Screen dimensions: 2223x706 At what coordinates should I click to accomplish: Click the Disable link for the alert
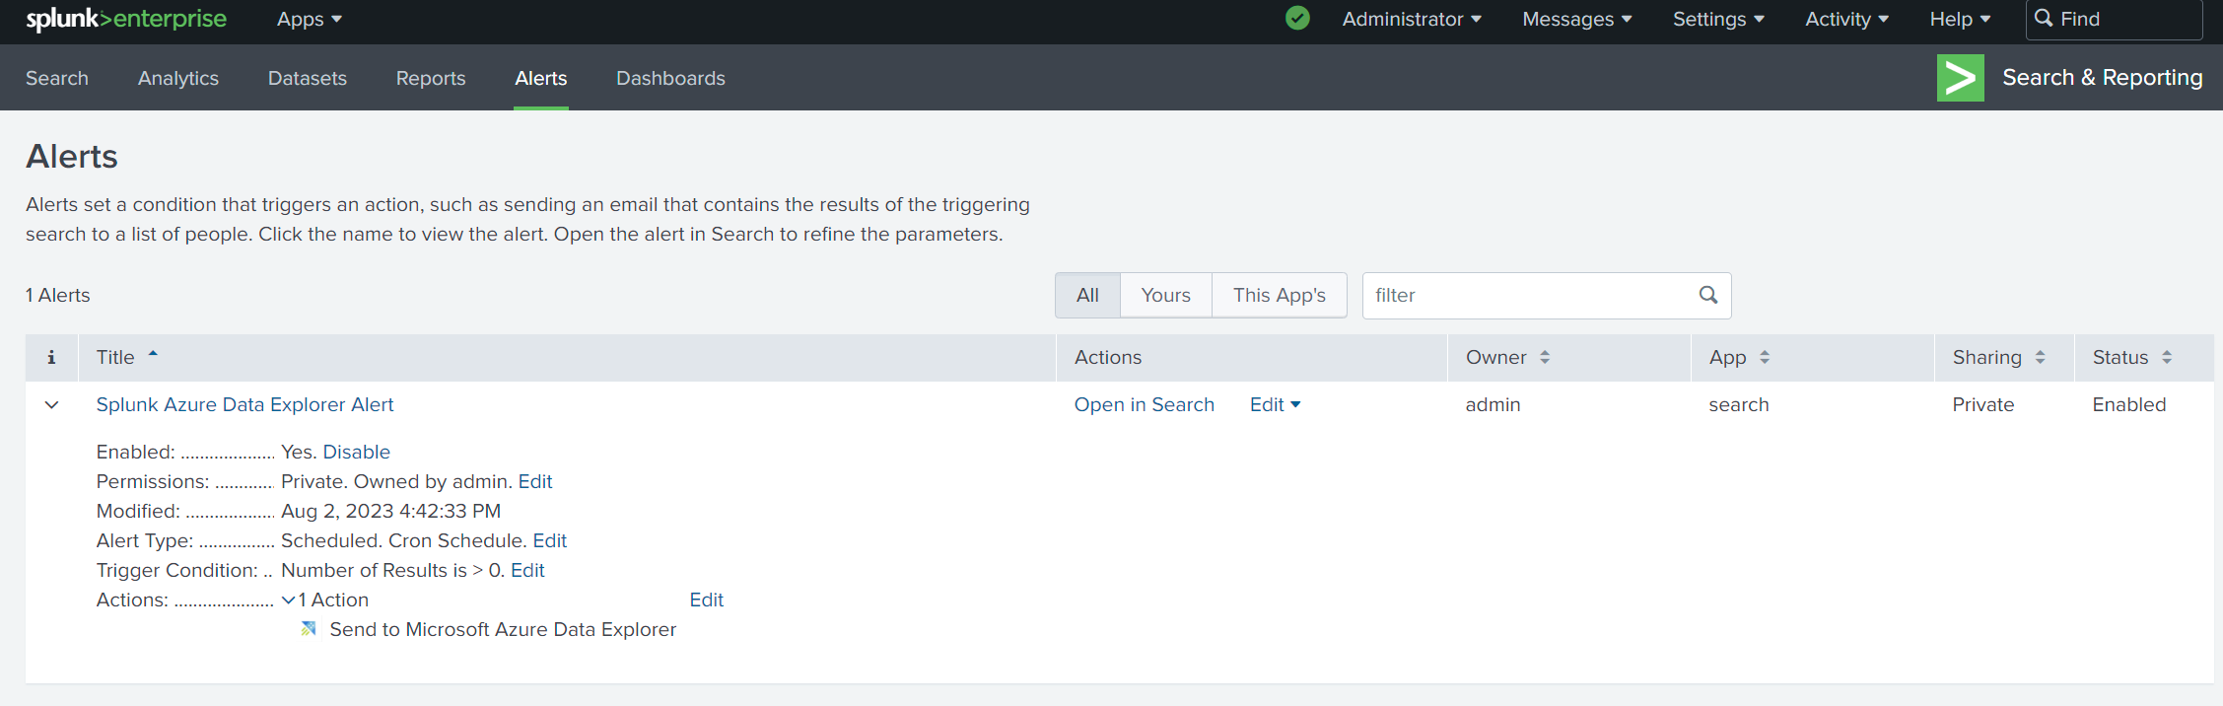[x=356, y=452]
